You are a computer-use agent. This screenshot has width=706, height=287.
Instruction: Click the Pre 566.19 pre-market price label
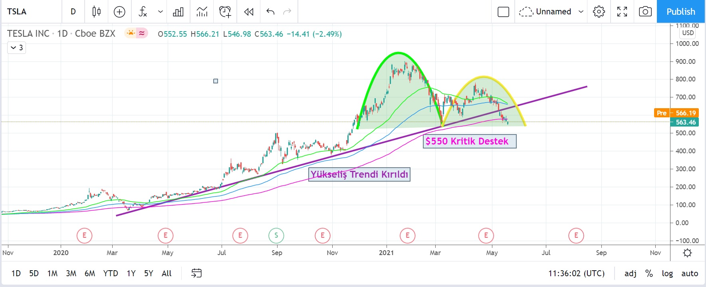676,113
